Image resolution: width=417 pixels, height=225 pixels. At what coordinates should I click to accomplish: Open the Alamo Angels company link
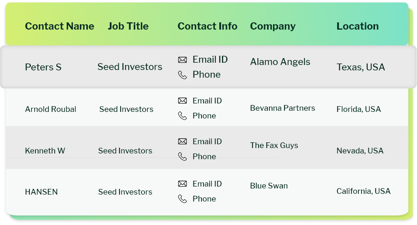pyautogui.click(x=280, y=62)
